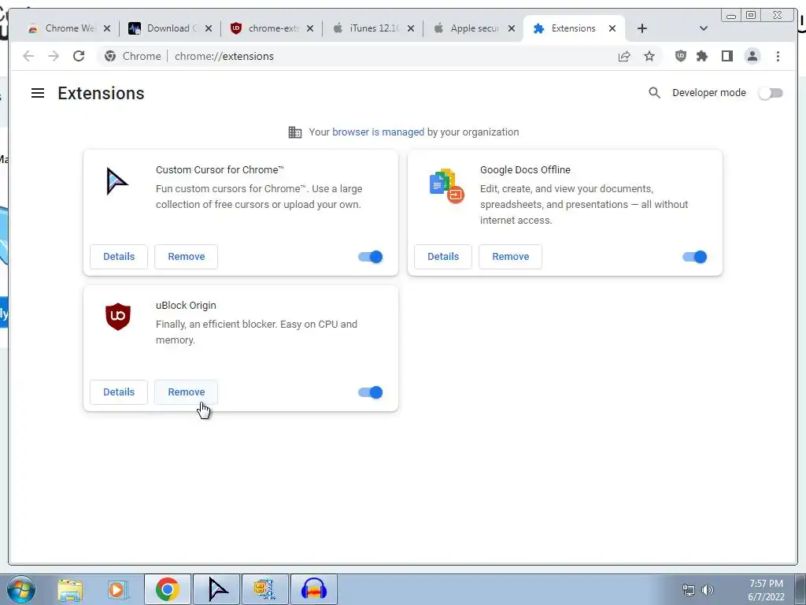Toggle Developer mode switch

click(x=771, y=93)
